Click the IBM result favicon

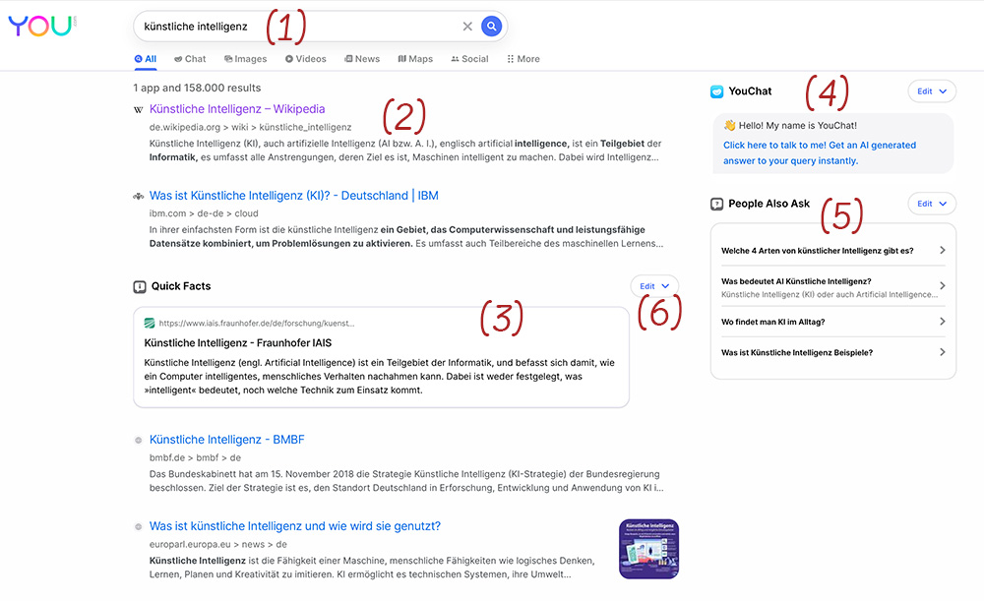click(x=139, y=197)
